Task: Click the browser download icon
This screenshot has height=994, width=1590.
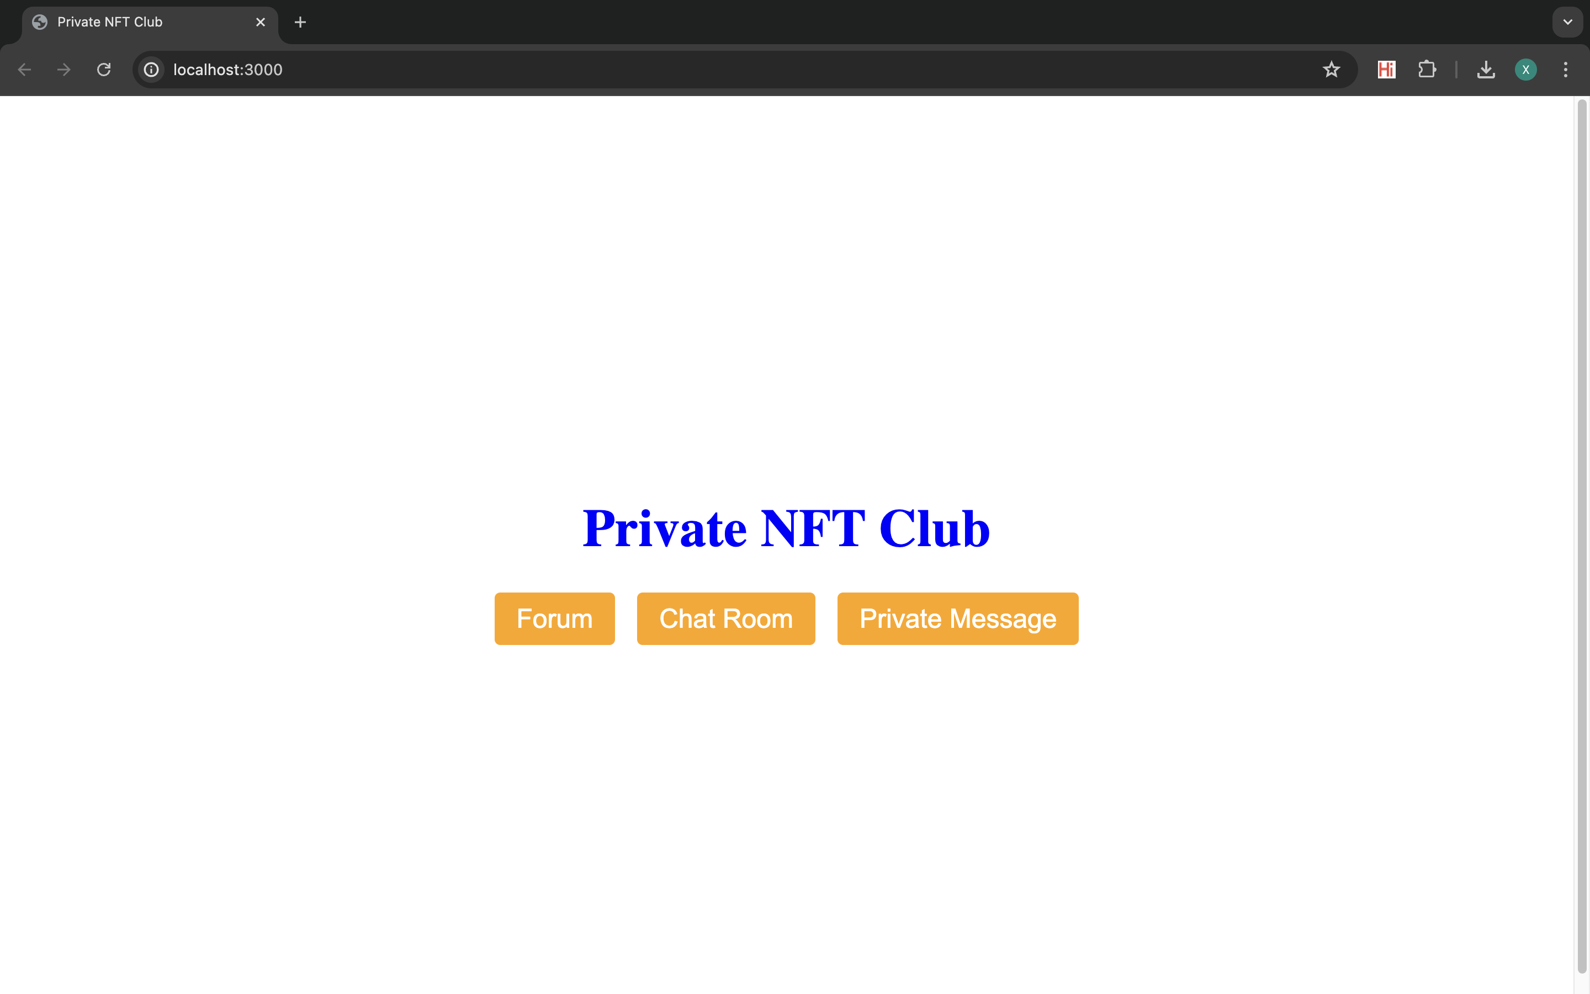Action: [1486, 70]
